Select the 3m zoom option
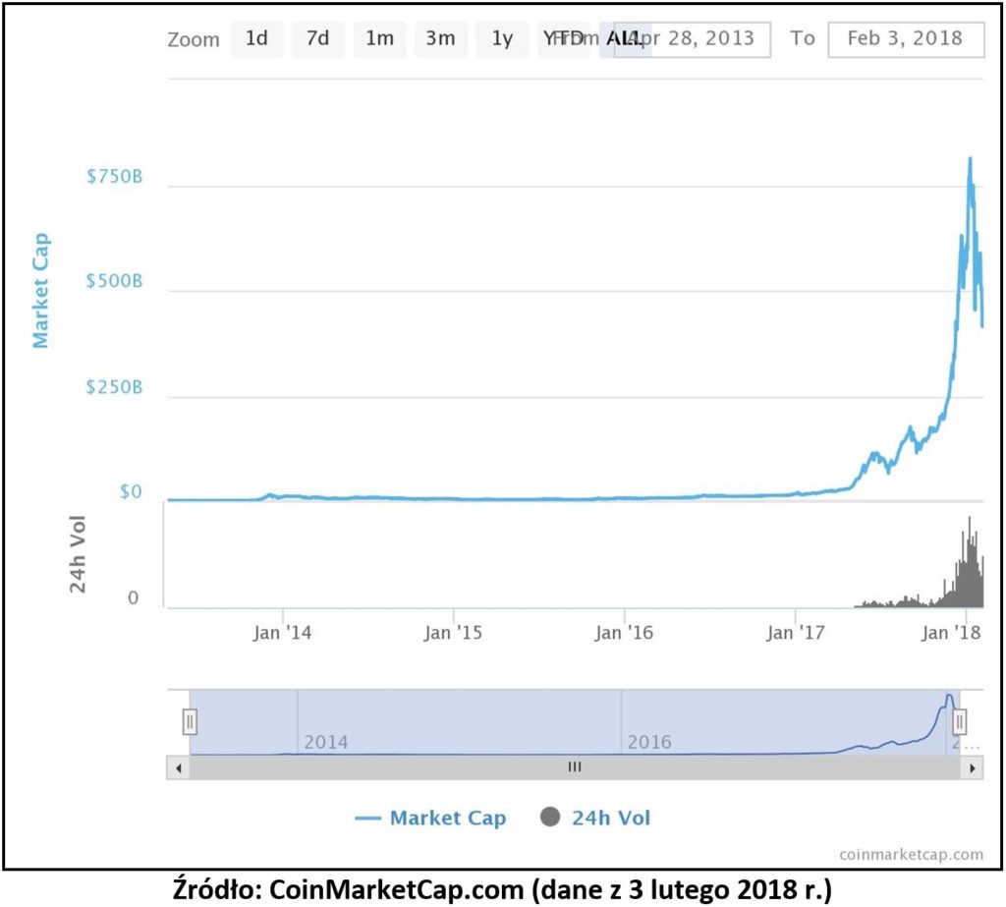The width and height of the screenshot is (1006, 907). pos(440,39)
